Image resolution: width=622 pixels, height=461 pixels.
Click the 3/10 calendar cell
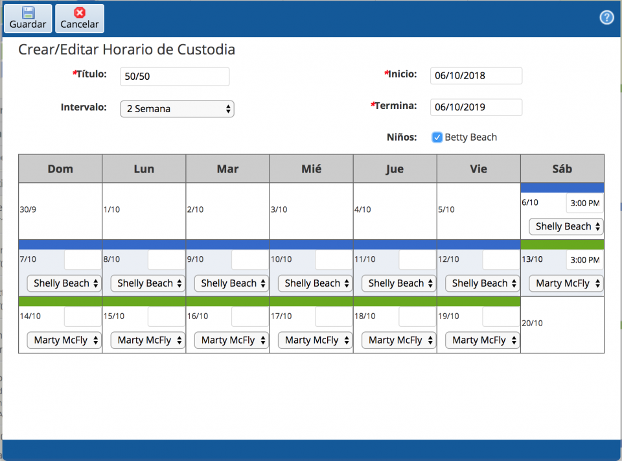point(312,211)
